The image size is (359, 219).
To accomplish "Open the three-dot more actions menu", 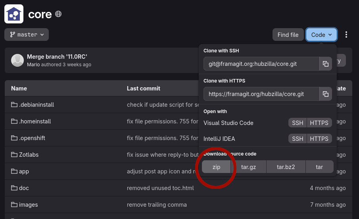I will 346,35.
